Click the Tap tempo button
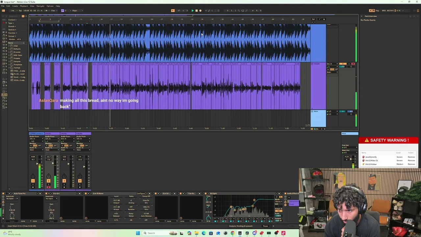 pyautogui.click(x=20, y=11)
